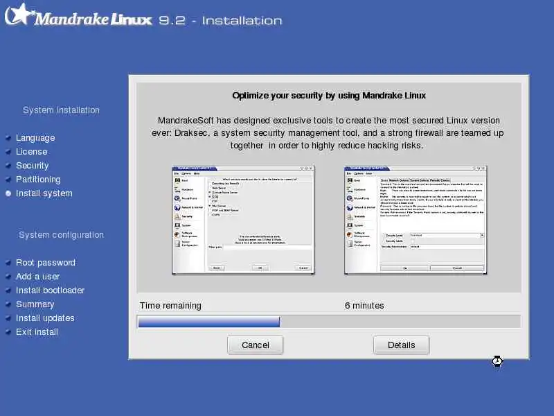Click the System configuration heading

pyautogui.click(x=61, y=235)
